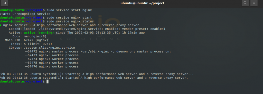This screenshot has width=263, height=94.
Task: Click the 'start: unrecognized service' error line
Action: [x=25, y=14]
